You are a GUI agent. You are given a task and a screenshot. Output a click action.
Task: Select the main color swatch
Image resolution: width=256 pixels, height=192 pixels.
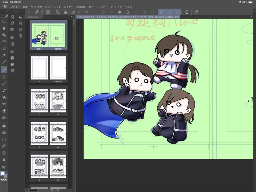(x=3, y=173)
